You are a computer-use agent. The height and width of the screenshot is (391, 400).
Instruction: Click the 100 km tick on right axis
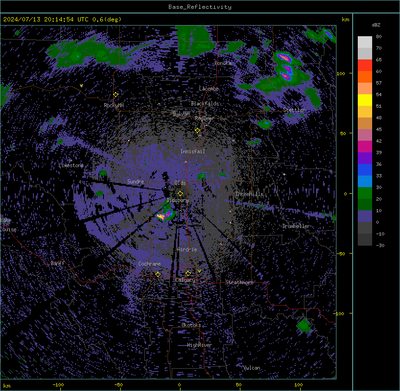341,73
